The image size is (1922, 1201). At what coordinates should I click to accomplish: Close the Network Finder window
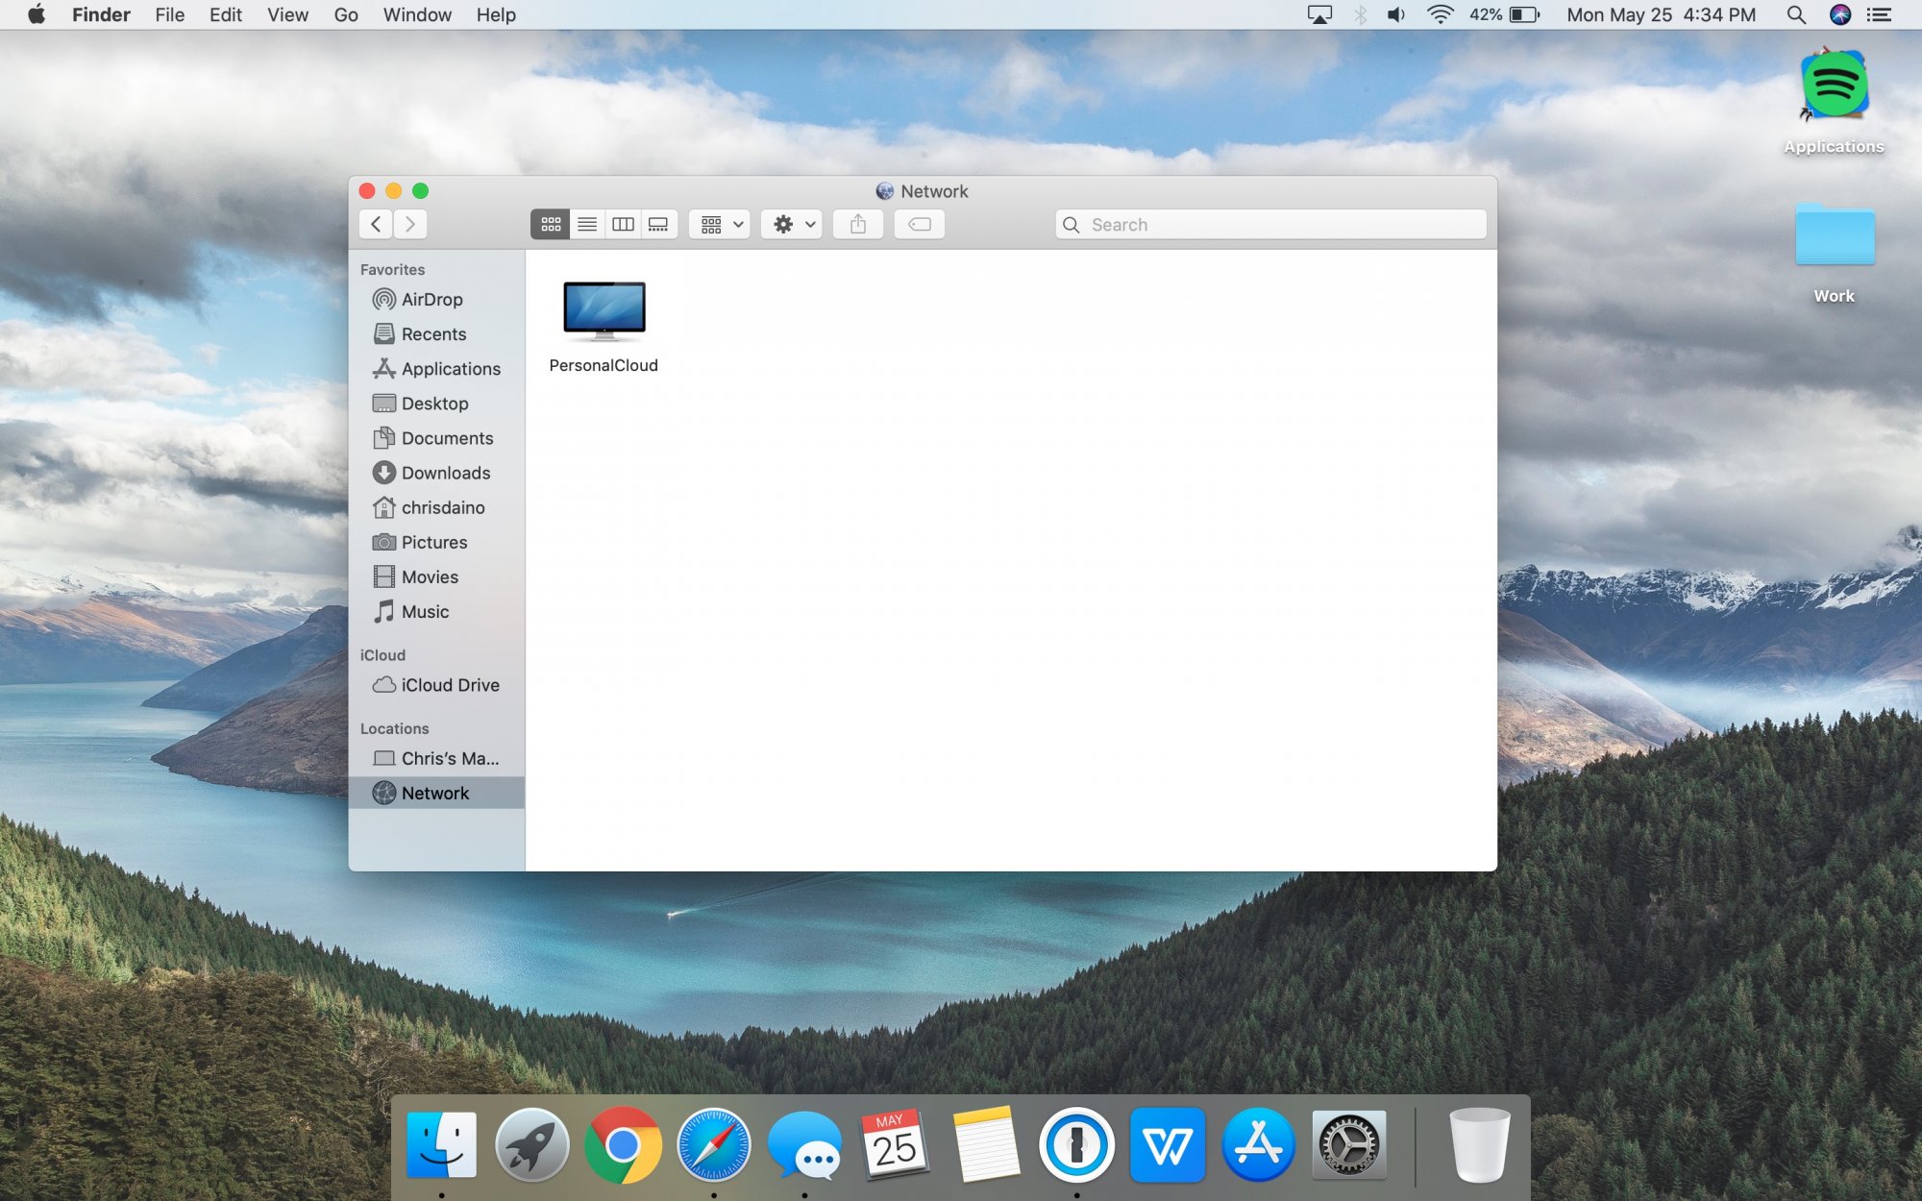pyautogui.click(x=366, y=190)
